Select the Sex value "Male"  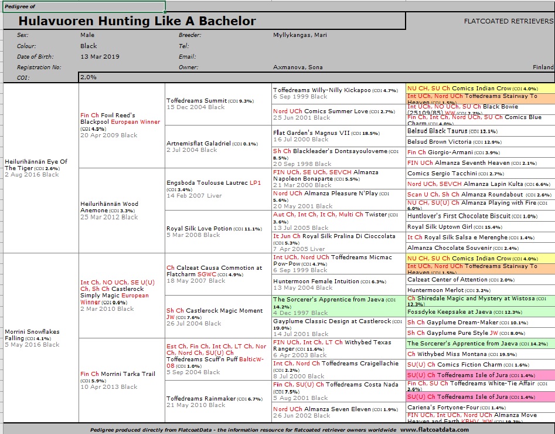click(87, 35)
